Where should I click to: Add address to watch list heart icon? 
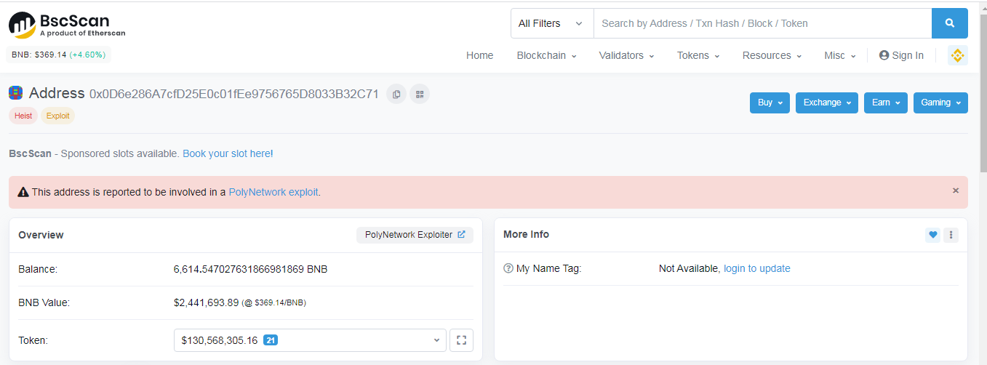(932, 235)
